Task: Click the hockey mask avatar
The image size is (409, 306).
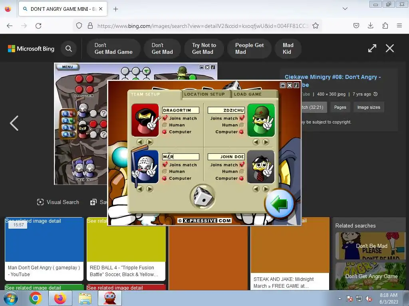Action: coord(145,167)
